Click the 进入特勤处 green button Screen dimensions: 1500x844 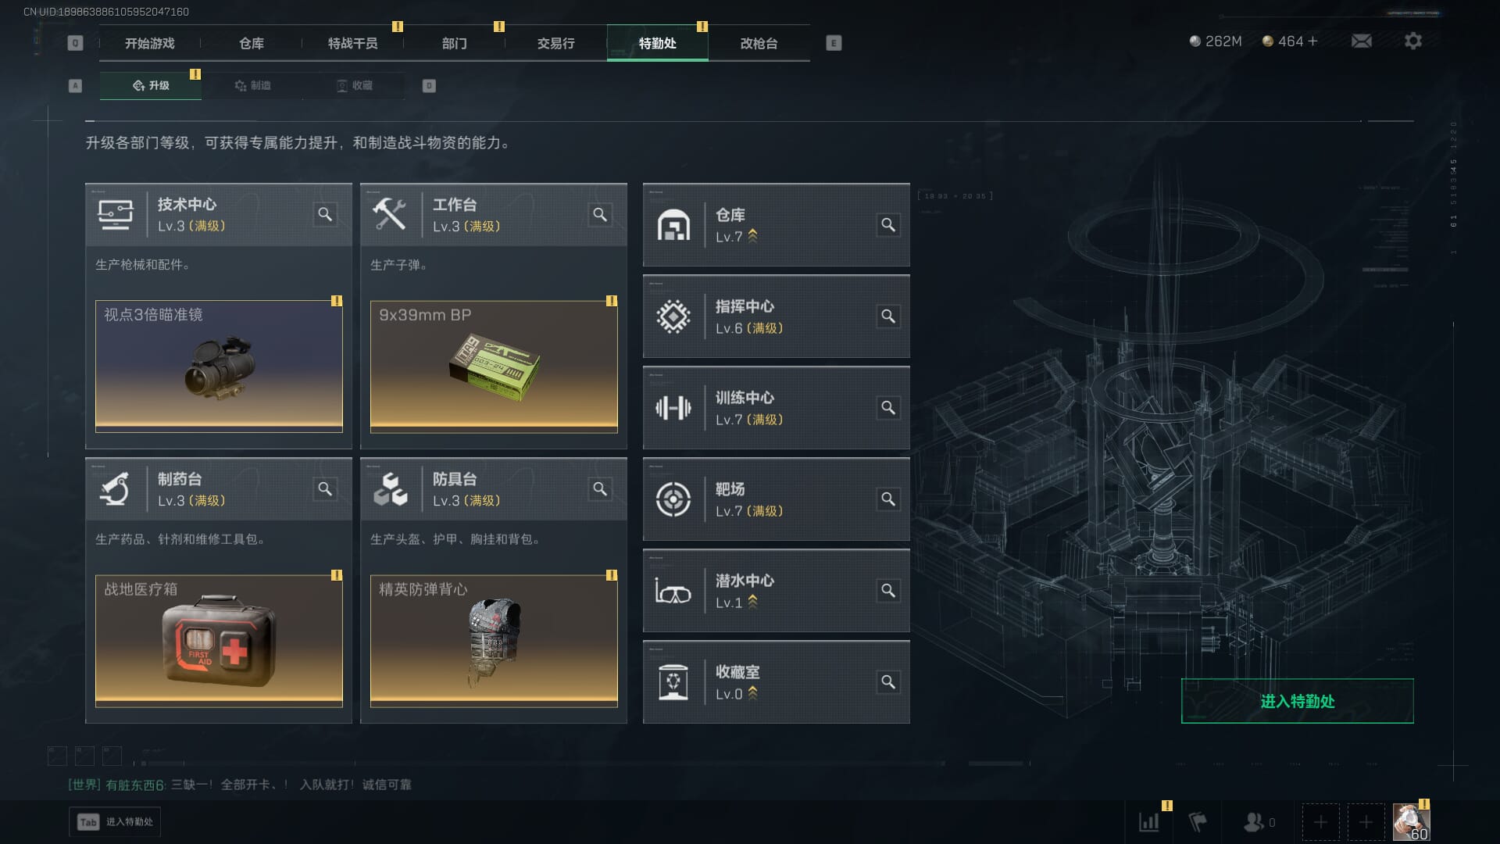tap(1297, 701)
